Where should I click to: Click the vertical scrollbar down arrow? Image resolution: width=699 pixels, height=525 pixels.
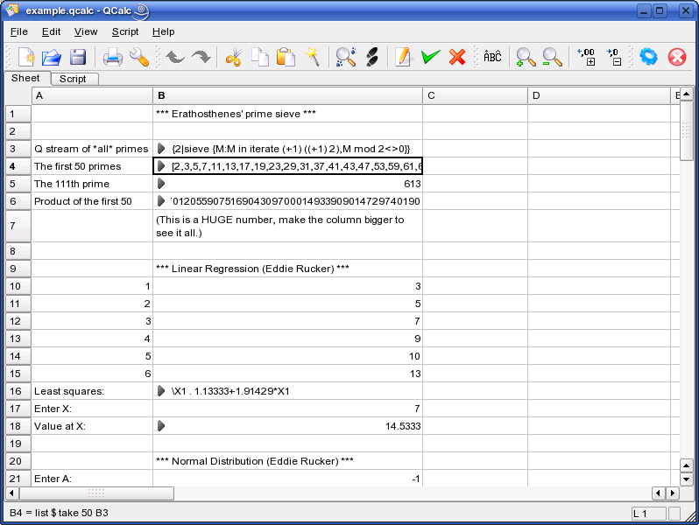click(x=687, y=479)
